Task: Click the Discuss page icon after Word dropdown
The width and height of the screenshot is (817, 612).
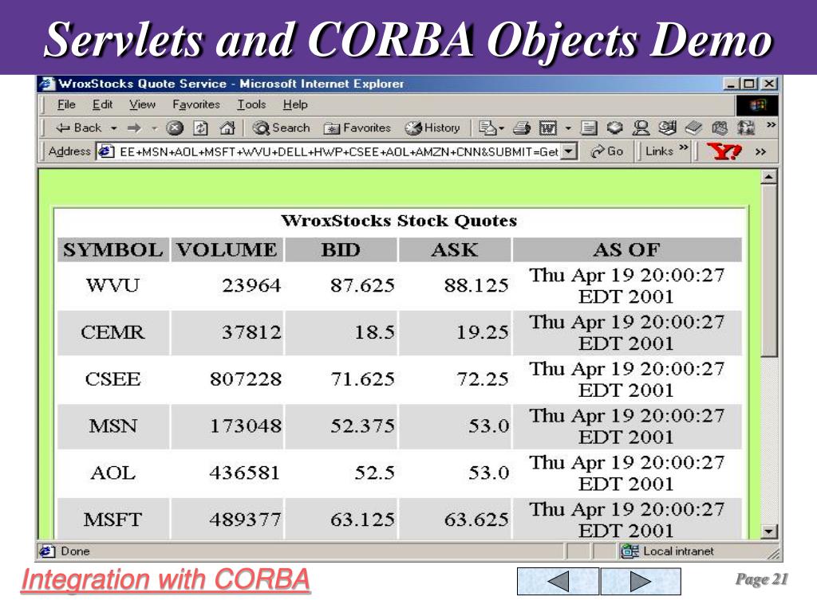Action: pyautogui.click(x=589, y=128)
